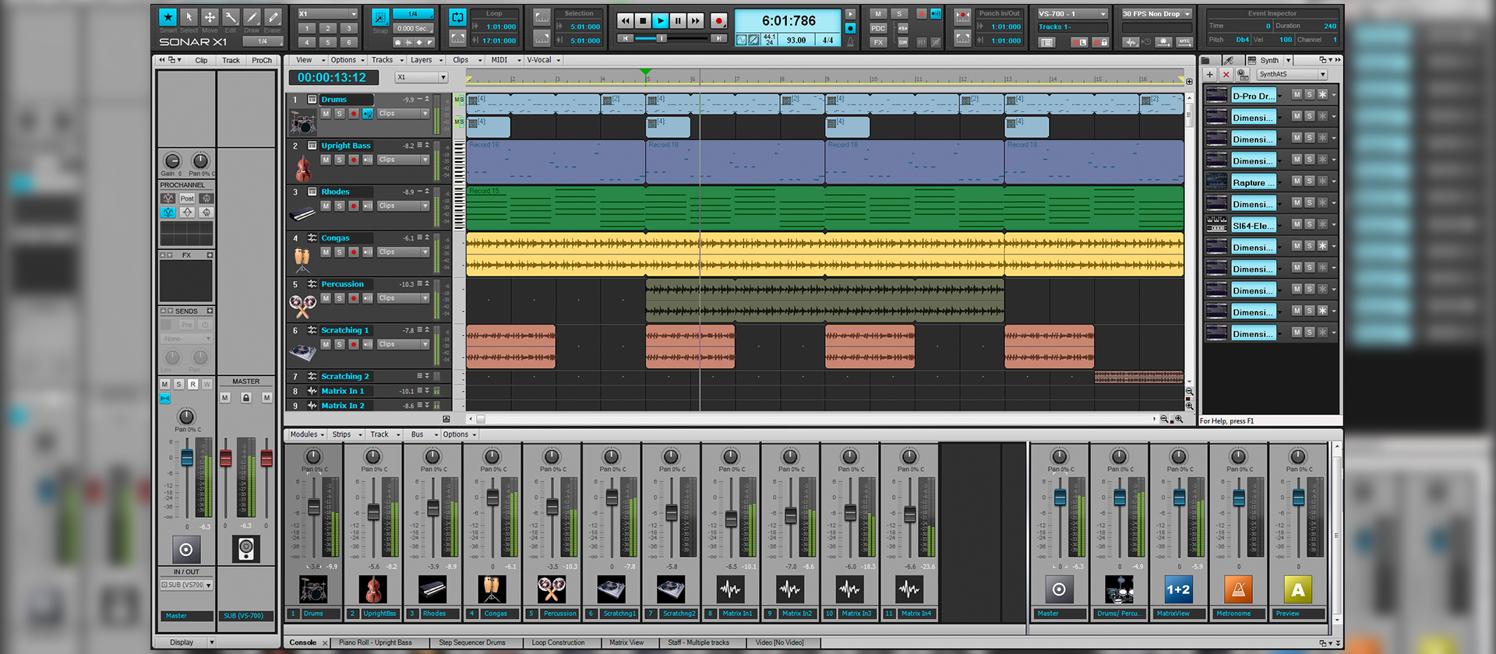Select the Rapture synth in rack

click(x=1254, y=183)
